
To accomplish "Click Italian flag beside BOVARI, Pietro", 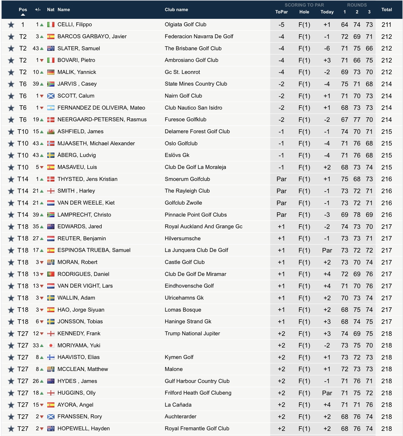I will click(51, 60).
